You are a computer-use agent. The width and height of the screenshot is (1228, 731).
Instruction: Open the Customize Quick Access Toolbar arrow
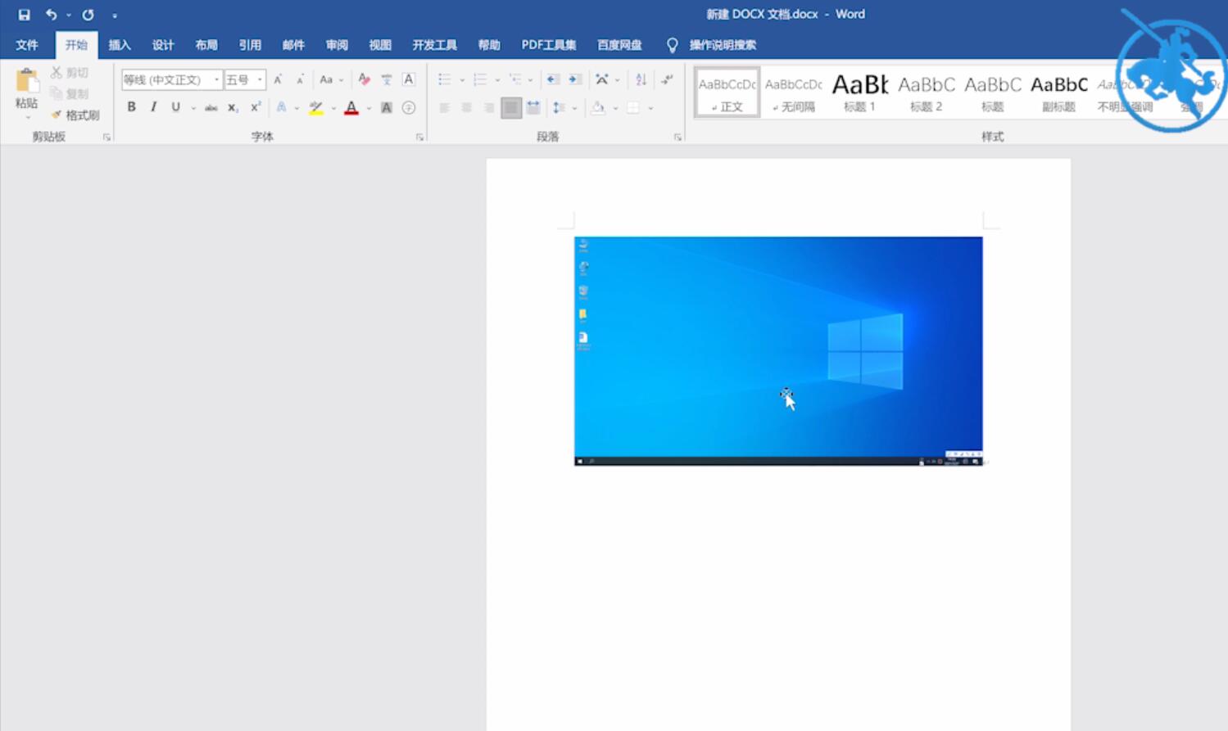115,16
